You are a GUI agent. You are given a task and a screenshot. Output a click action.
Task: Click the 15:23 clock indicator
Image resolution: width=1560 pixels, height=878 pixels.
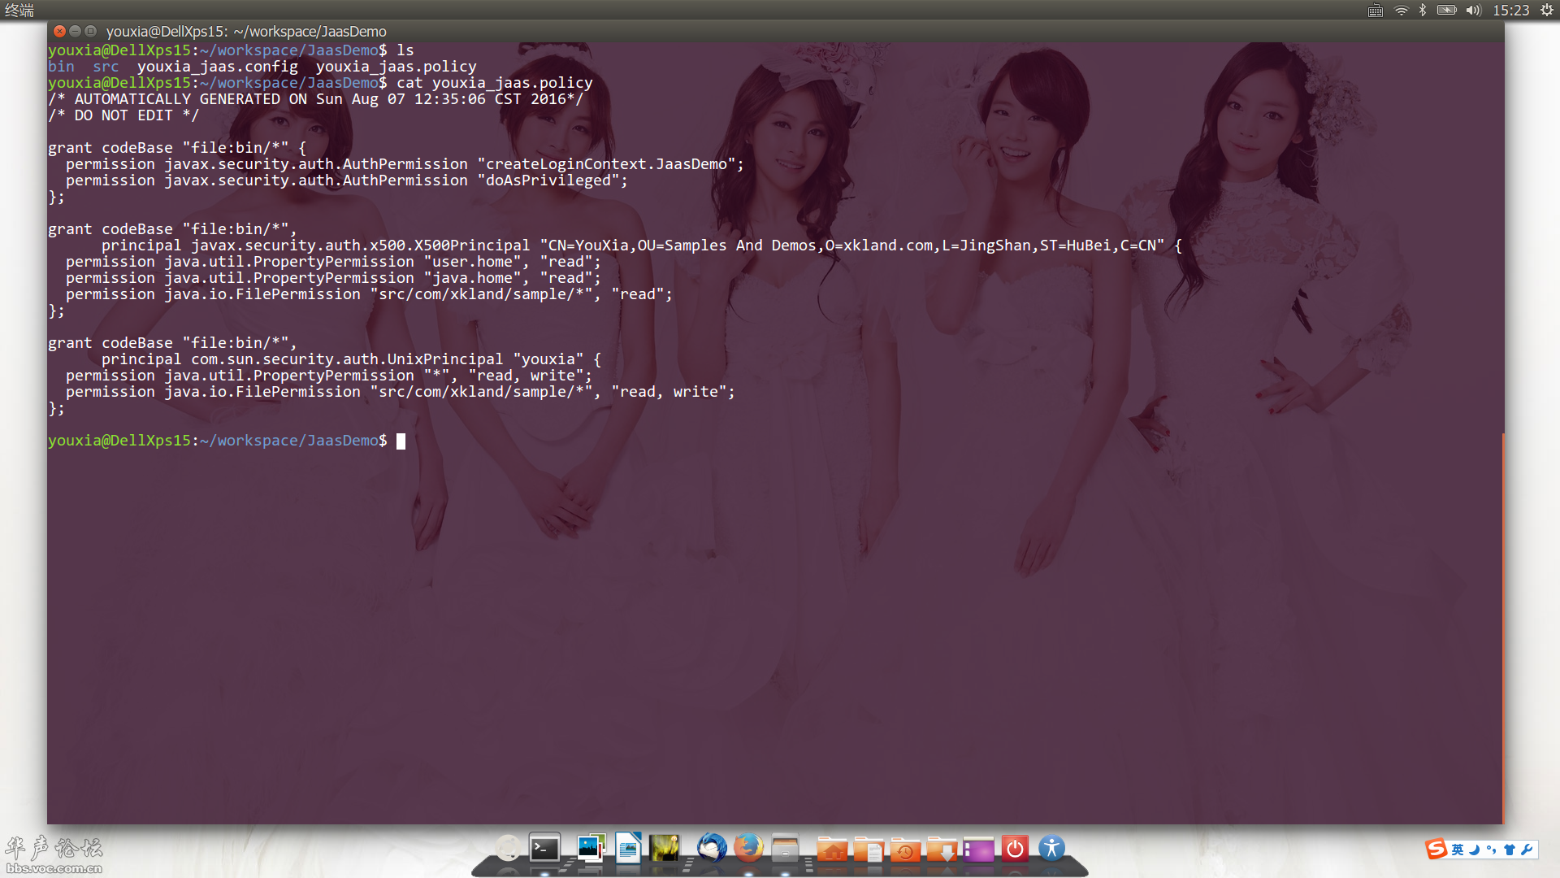pos(1510,11)
